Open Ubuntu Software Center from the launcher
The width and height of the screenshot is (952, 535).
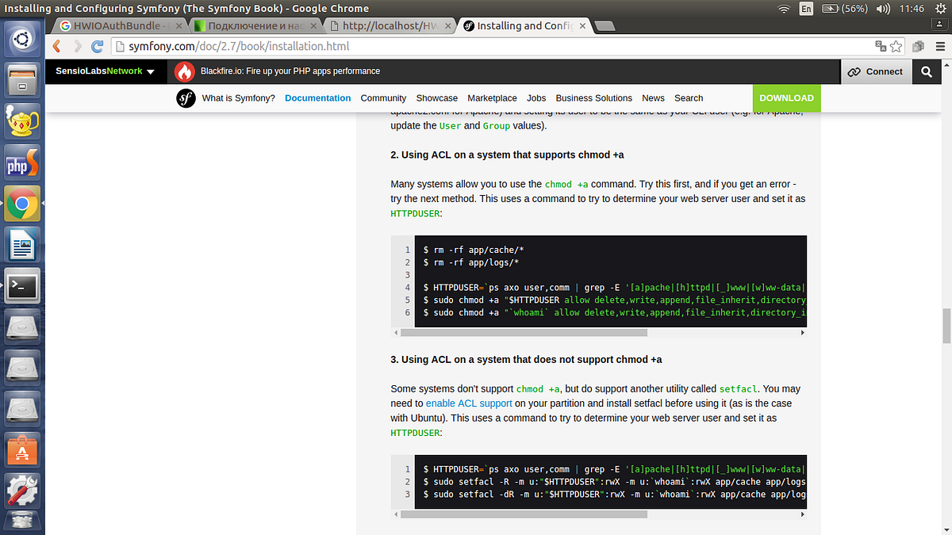coord(21,449)
